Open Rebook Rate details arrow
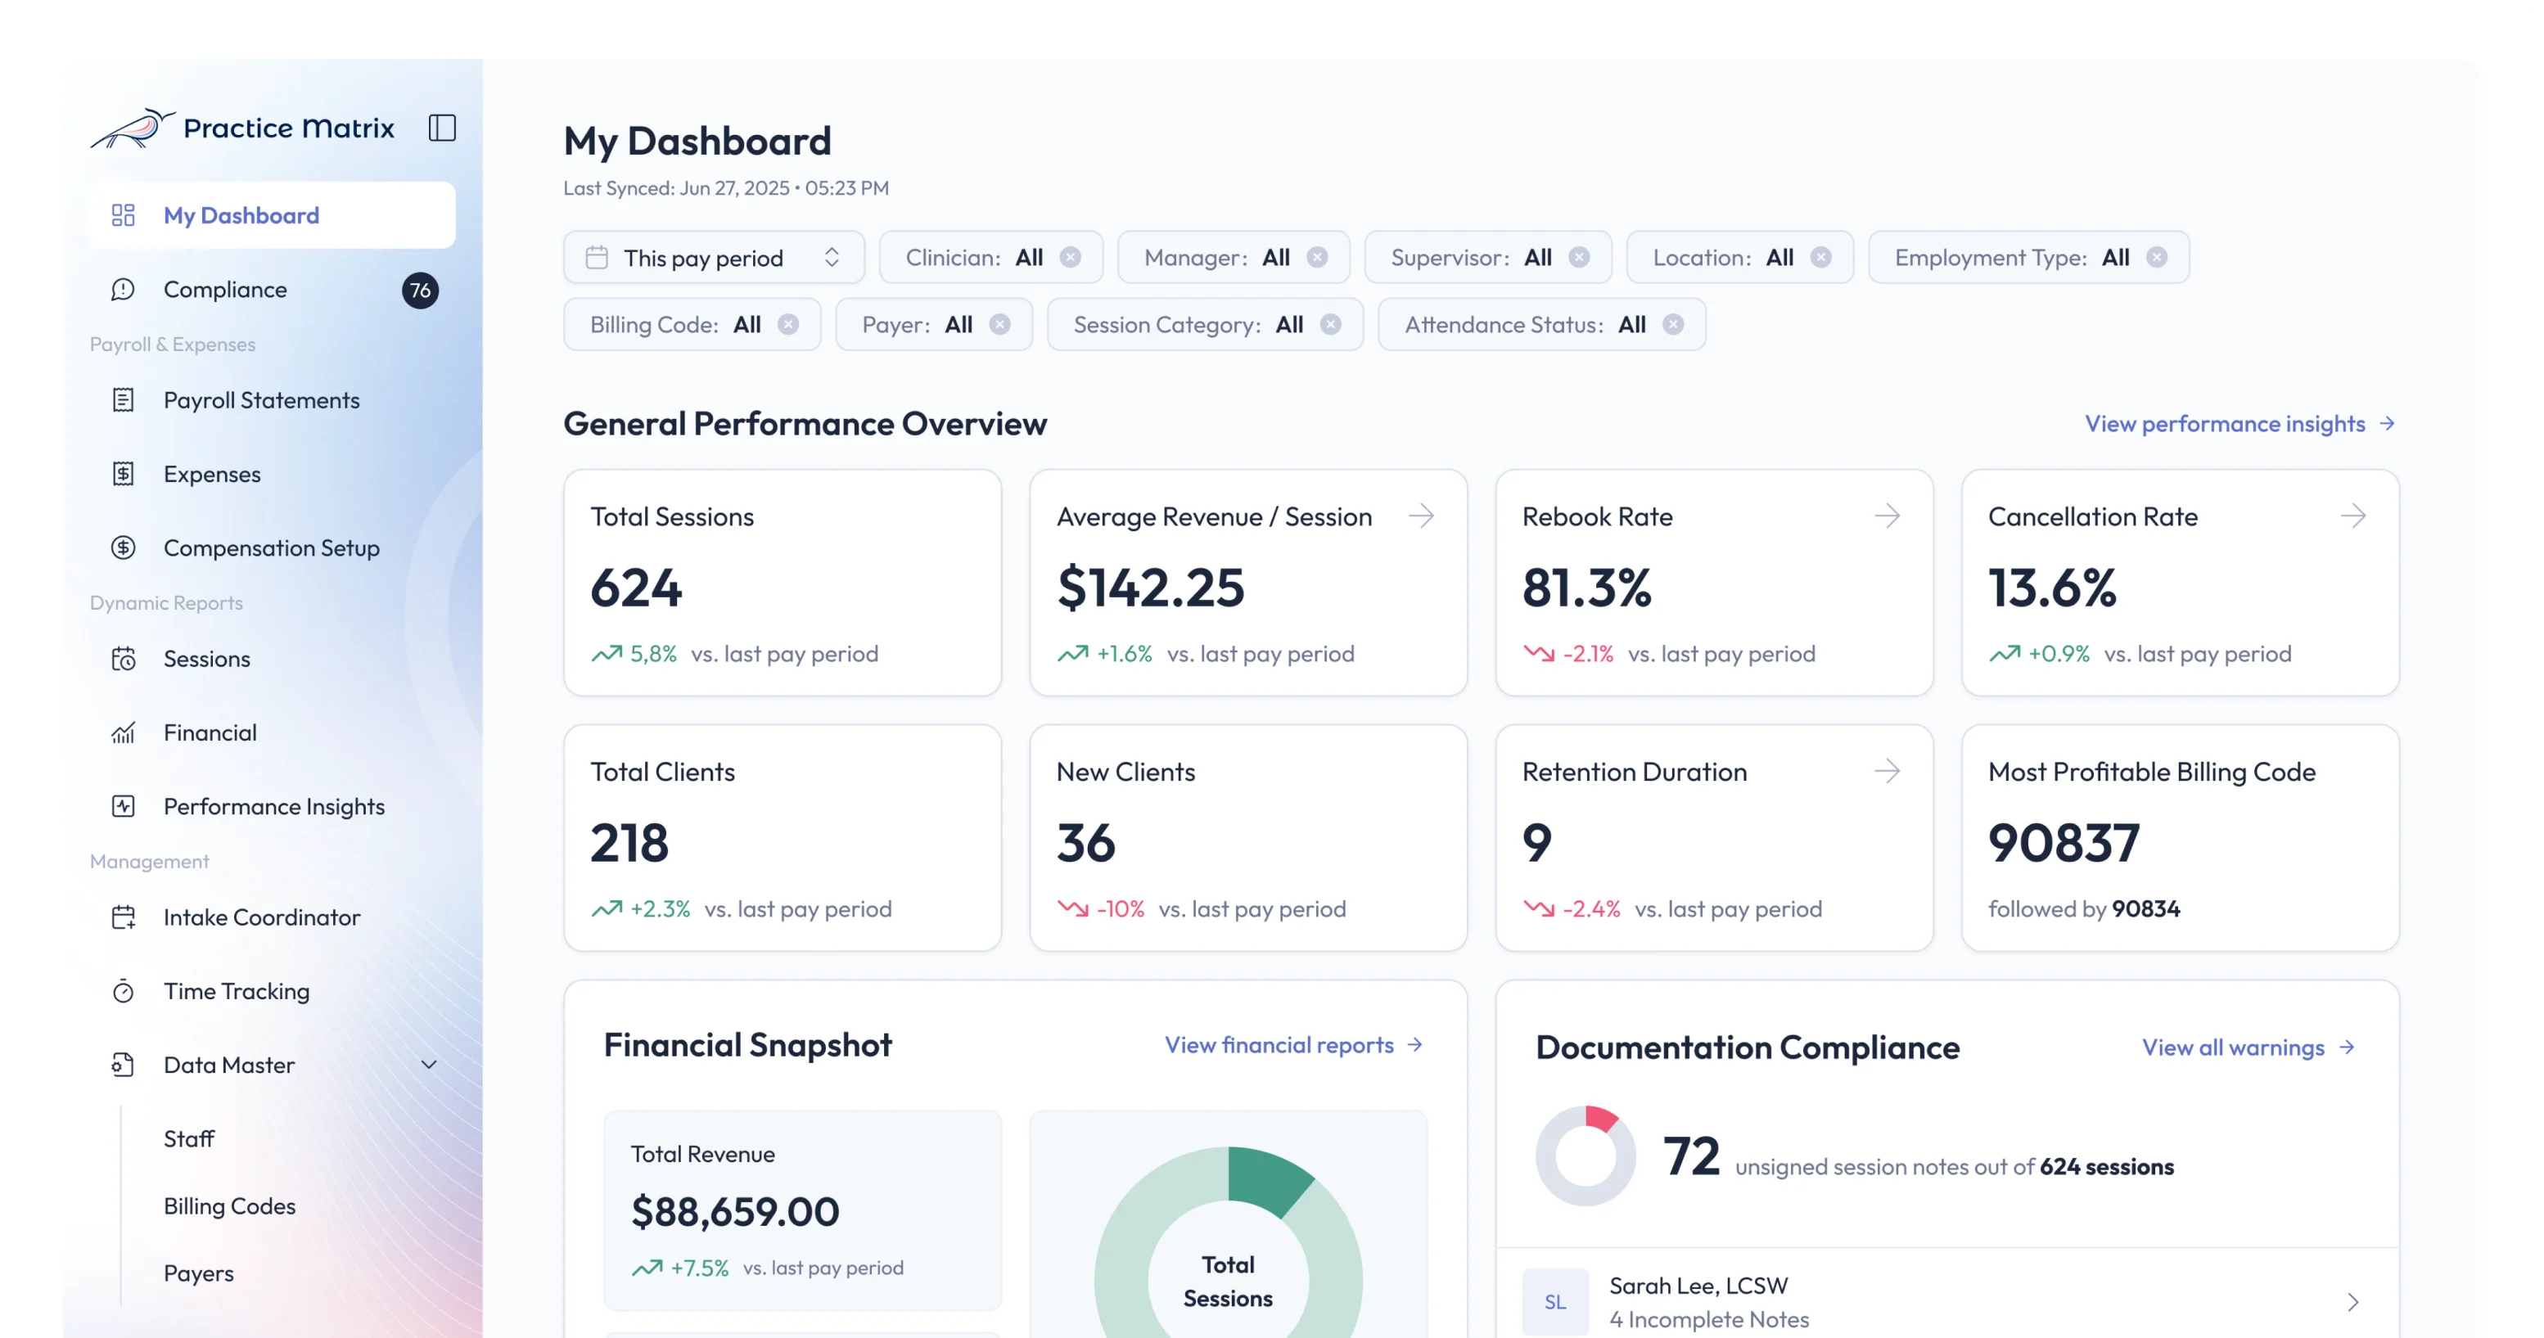Screen dimensions: 2544x1338 pos(1886,516)
